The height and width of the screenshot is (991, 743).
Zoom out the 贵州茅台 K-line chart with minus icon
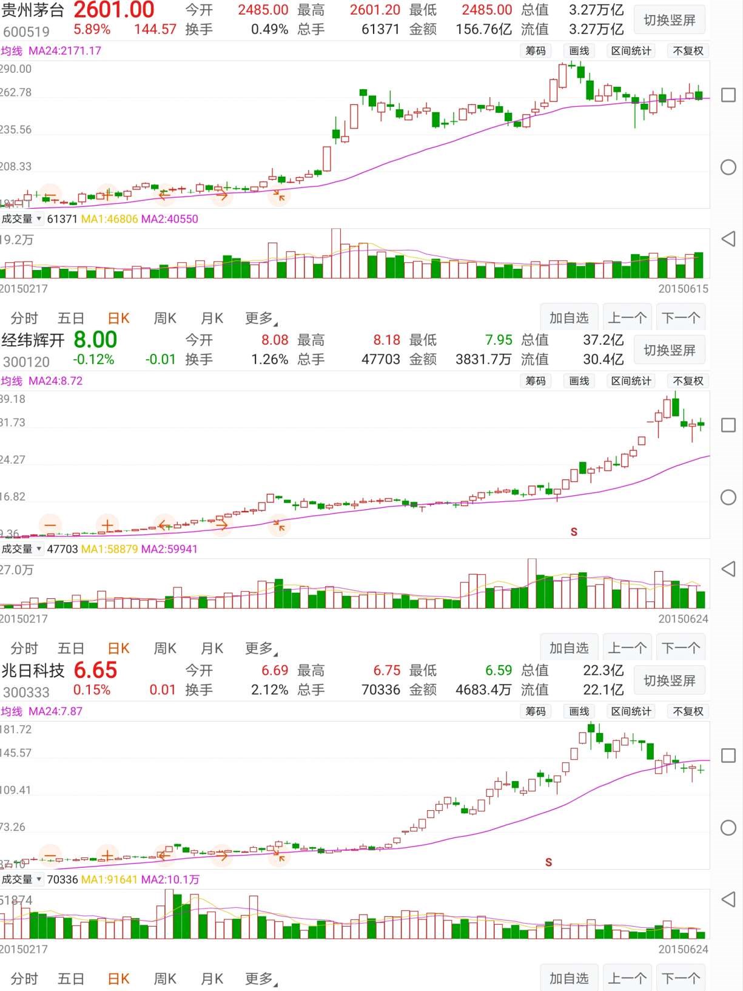coord(50,195)
